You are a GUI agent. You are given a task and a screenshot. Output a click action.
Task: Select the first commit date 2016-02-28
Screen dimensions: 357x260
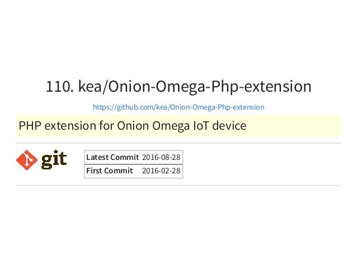coord(161,171)
